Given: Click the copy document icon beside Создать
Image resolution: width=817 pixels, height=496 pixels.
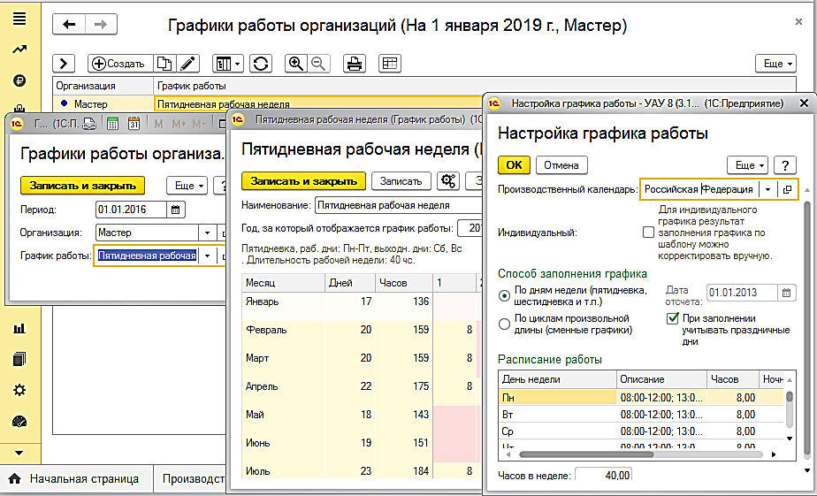Looking at the screenshot, I should [164, 64].
